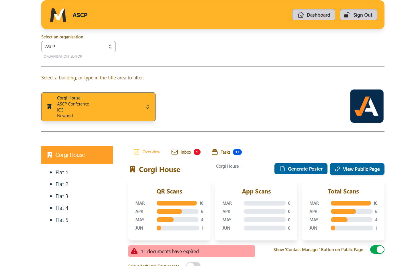The width and height of the screenshot is (418, 266).
Task: Open the Inbox tab
Action: tap(186, 152)
